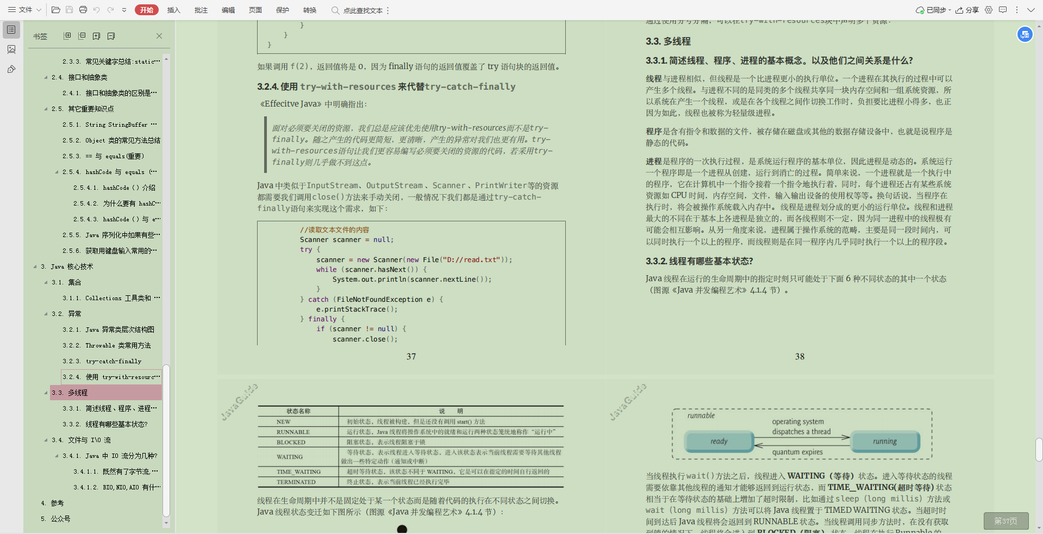Toggle the bookmarks panel sidebar icon
1043x534 pixels.
point(11,30)
